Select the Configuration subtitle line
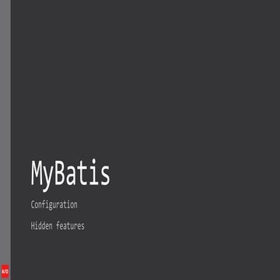The image size is (280, 280). (54, 205)
